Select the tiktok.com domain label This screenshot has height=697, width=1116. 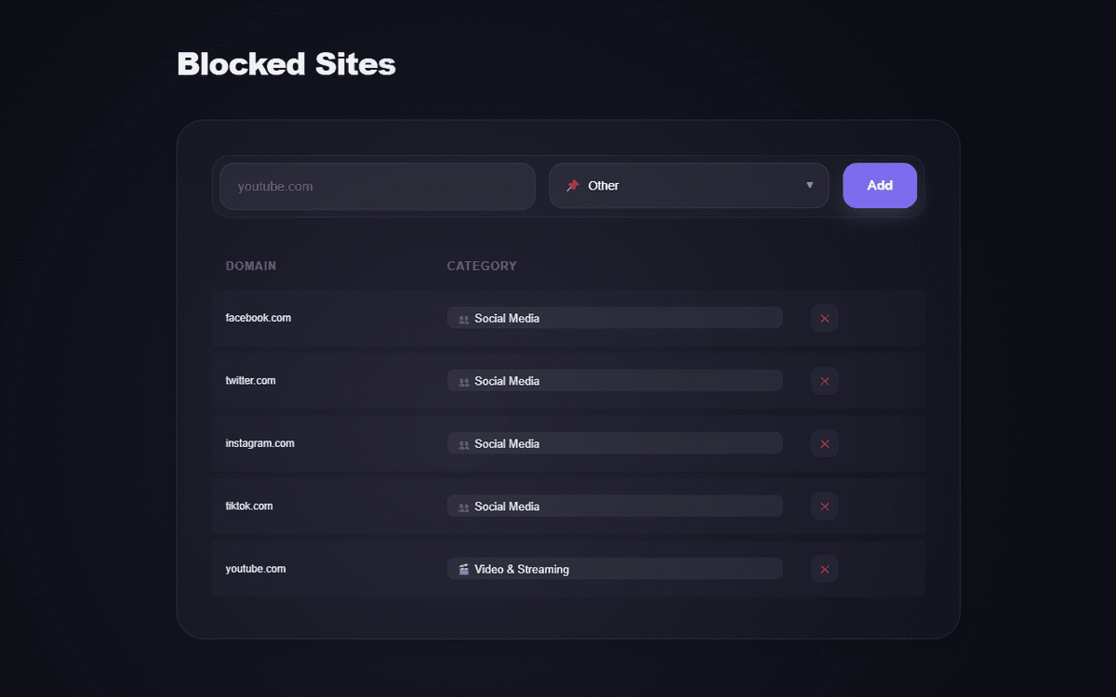(x=248, y=506)
